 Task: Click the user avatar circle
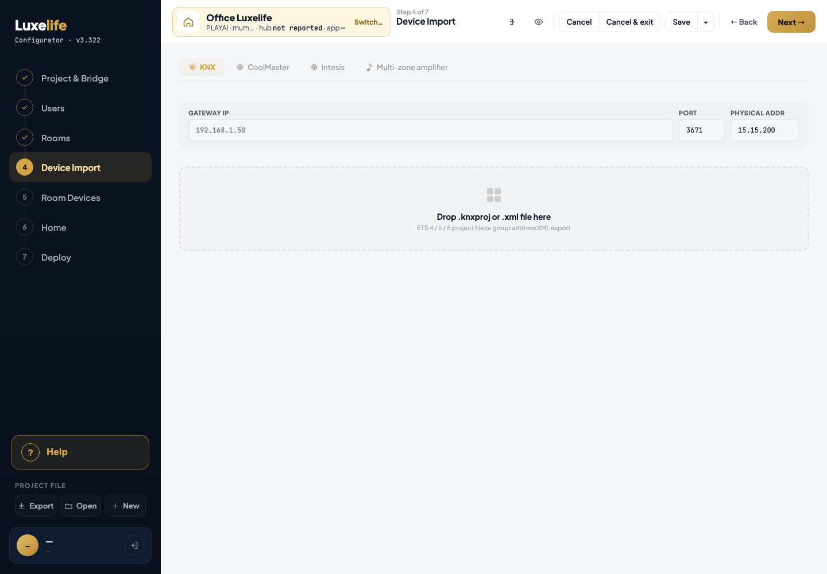(28, 545)
